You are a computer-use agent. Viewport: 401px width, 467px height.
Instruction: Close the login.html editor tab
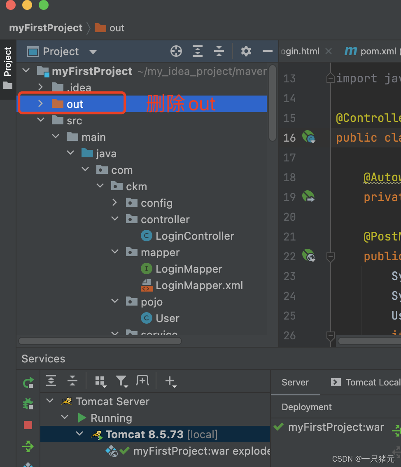click(x=329, y=51)
